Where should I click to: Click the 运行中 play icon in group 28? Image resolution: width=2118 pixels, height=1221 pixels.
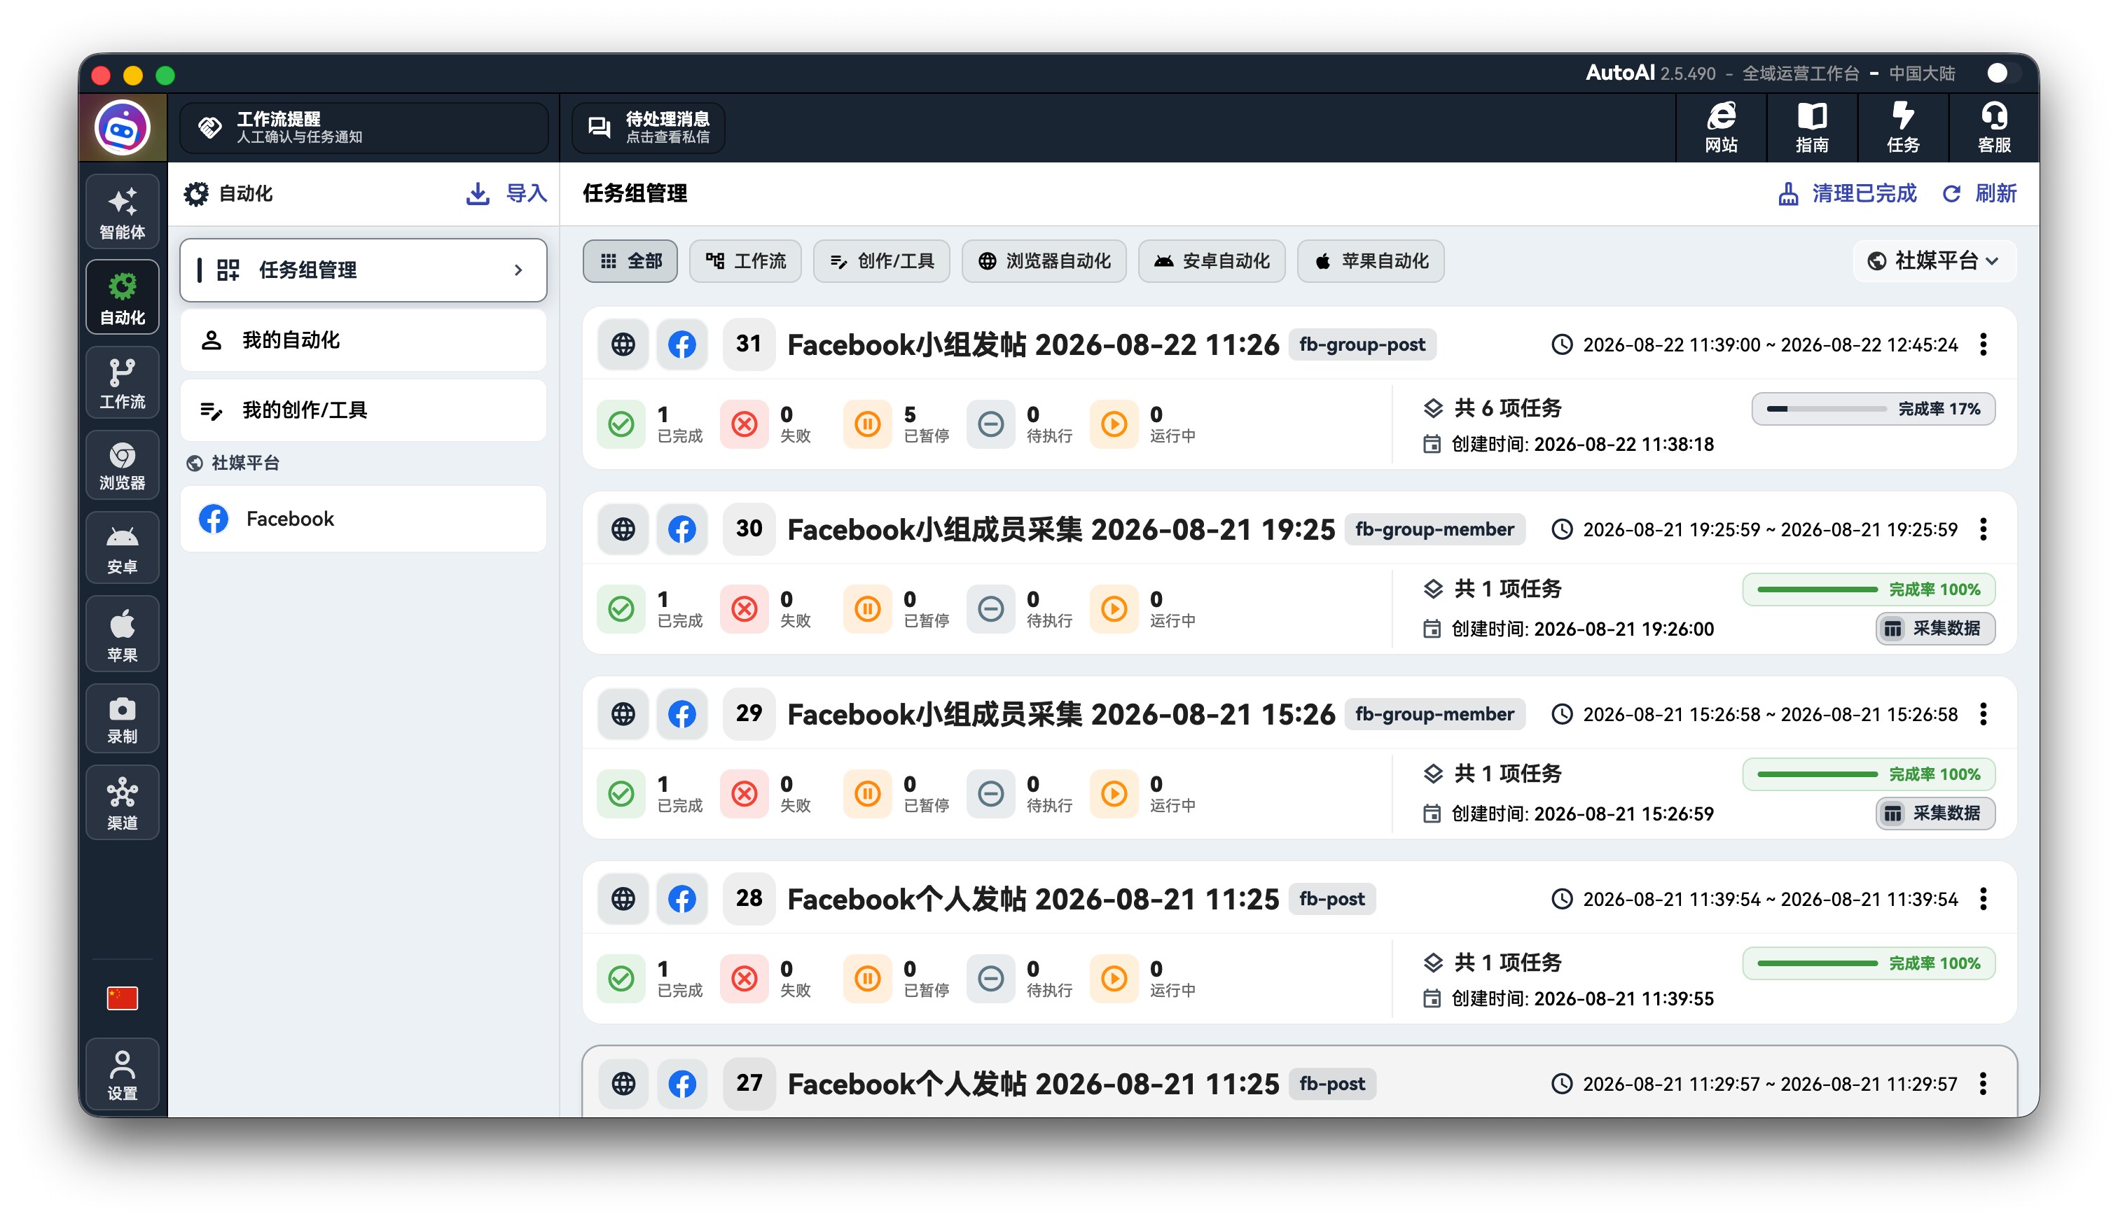(1114, 979)
